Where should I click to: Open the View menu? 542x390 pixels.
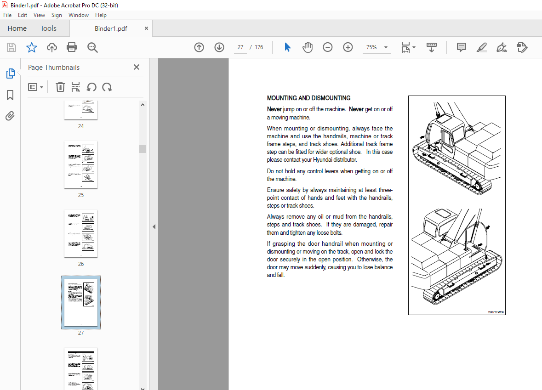point(39,15)
